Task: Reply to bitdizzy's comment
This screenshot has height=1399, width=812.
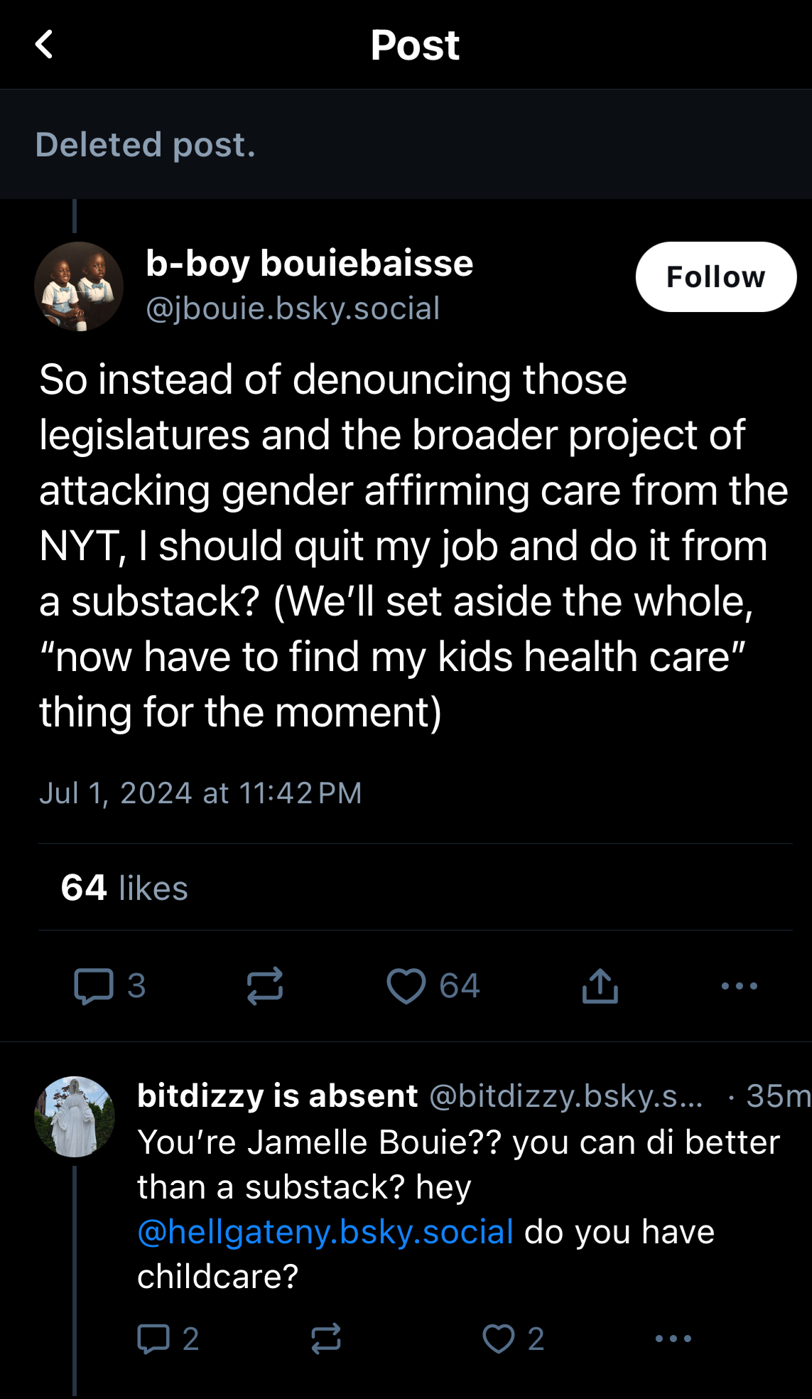Action: 153,1339
